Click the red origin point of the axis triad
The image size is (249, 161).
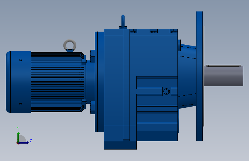point(18,143)
